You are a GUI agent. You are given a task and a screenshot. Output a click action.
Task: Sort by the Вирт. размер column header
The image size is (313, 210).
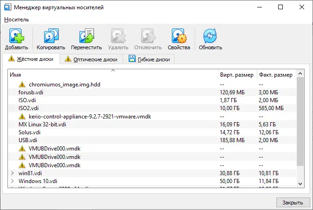click(236, 75)
